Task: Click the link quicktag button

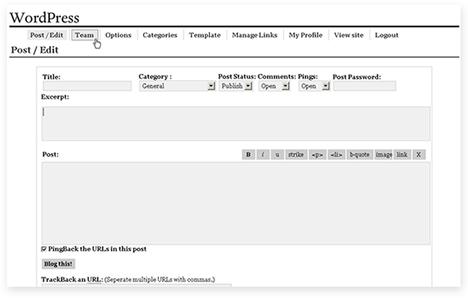Action: point(402,155)
